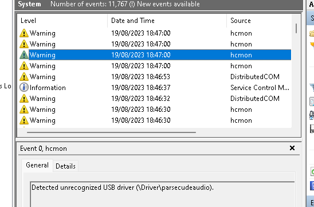314x207 pixels.
Task: Click DistributedCOM source at 18:46:53
Action: pyautogui.click(x=255, y=77)
